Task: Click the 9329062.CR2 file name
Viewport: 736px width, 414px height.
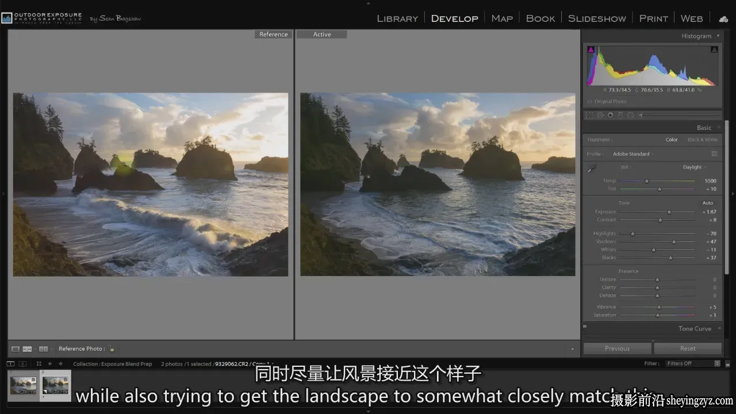Action: coord(232,364)
